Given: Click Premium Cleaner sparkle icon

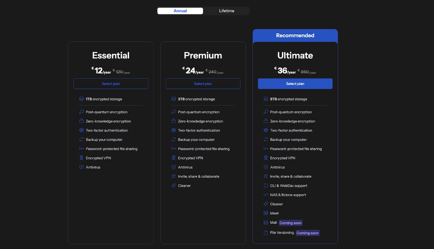Looking at the screenshot, I should 174,186.
